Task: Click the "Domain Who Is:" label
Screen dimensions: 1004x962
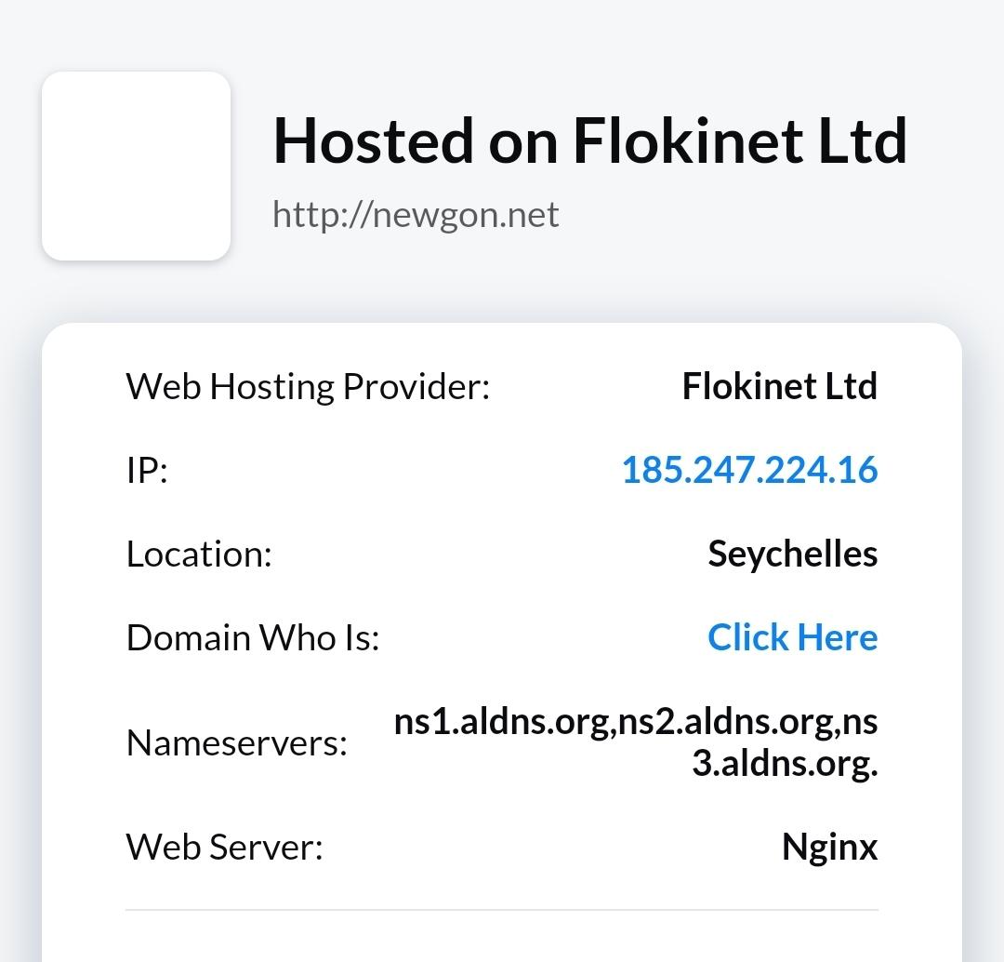Action: coord(253,637)
